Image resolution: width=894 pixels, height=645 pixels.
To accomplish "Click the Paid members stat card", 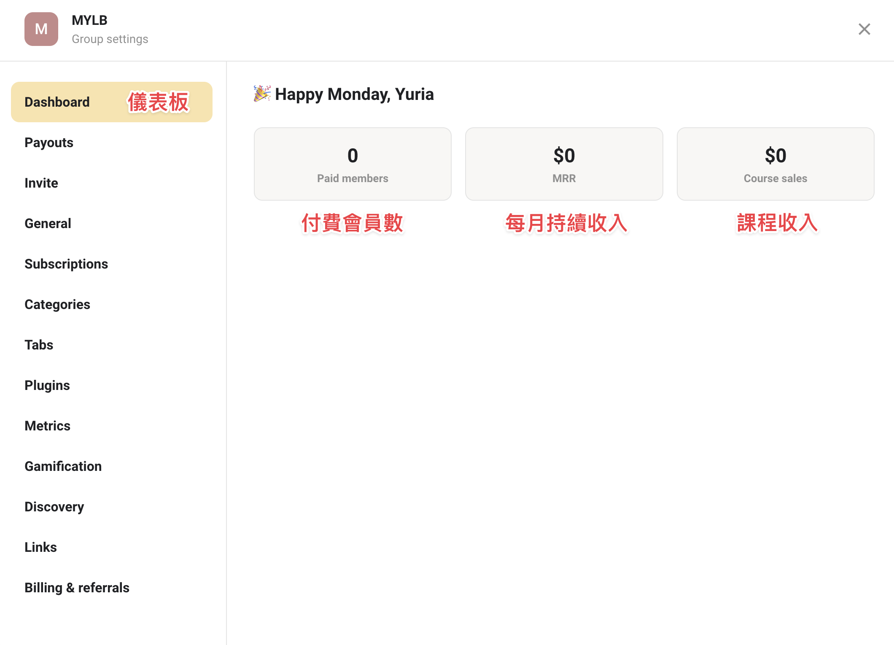I will click(353, 164).
